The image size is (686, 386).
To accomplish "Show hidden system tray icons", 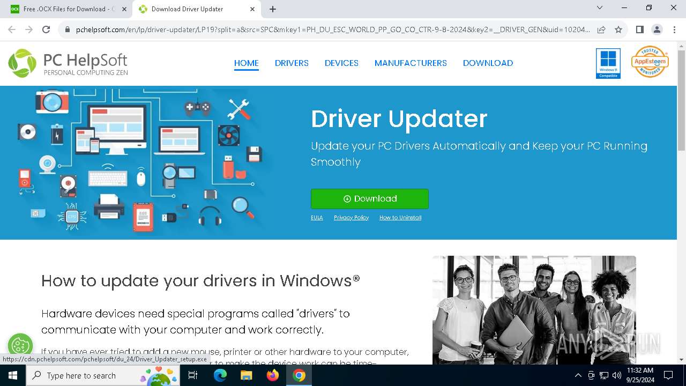I will tap(578, 375).
